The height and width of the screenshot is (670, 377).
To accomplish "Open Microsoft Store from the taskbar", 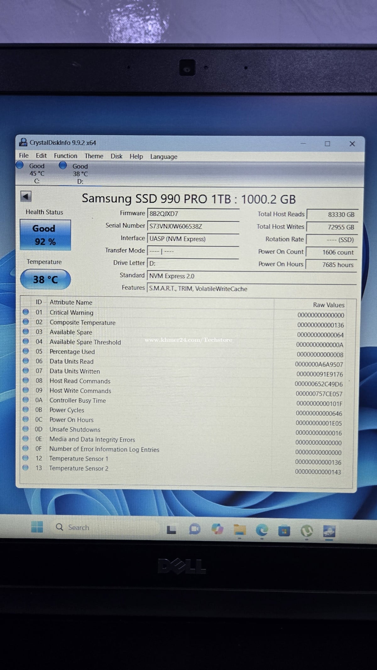I will point(284,531).
